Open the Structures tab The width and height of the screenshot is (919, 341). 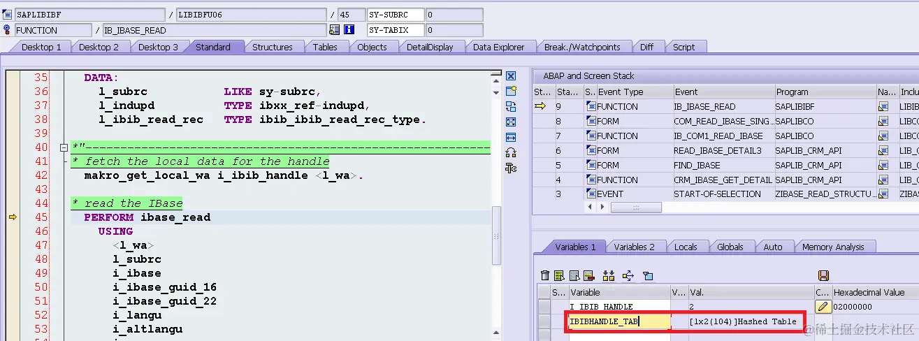272,47
